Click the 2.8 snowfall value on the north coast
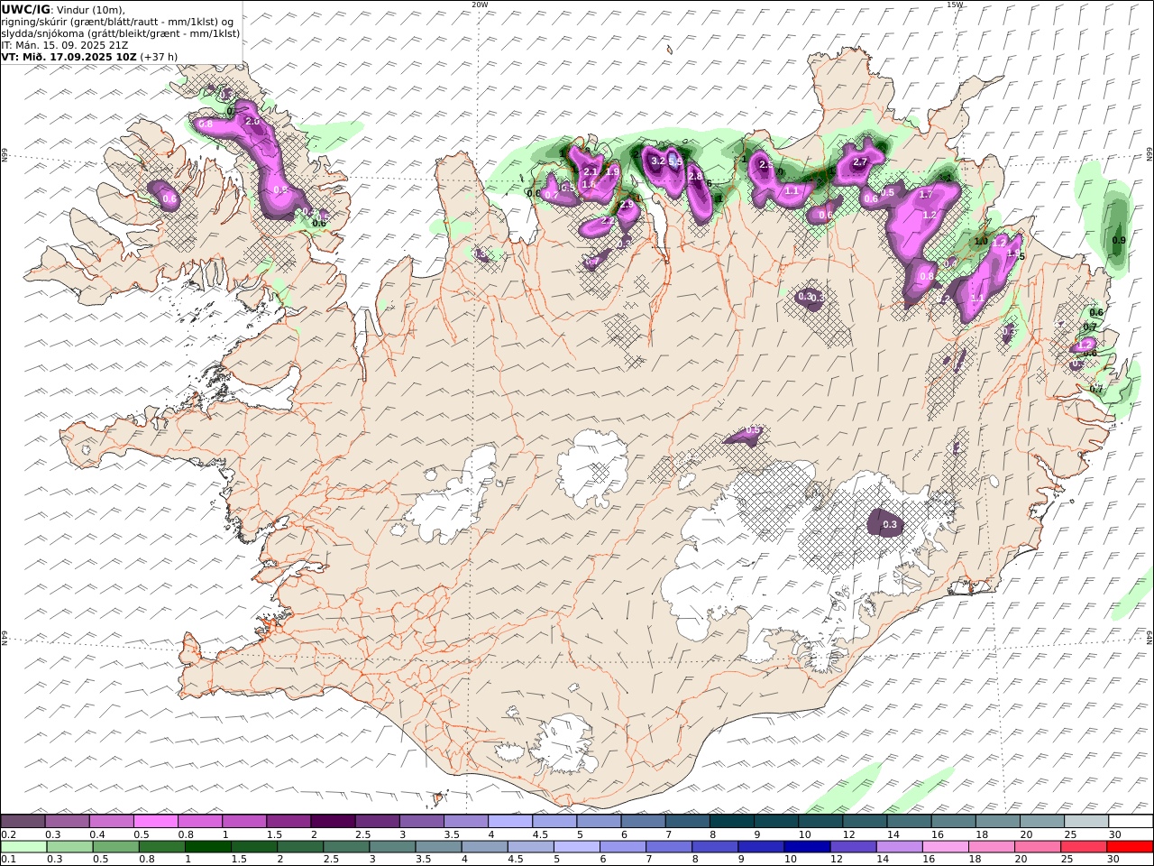 point(695,176)
